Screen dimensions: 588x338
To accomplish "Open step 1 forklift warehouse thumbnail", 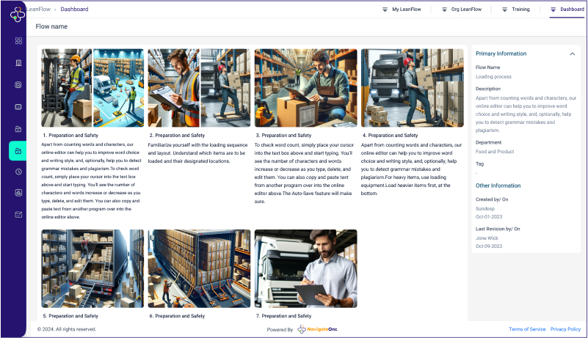I will tap(92, 88).
